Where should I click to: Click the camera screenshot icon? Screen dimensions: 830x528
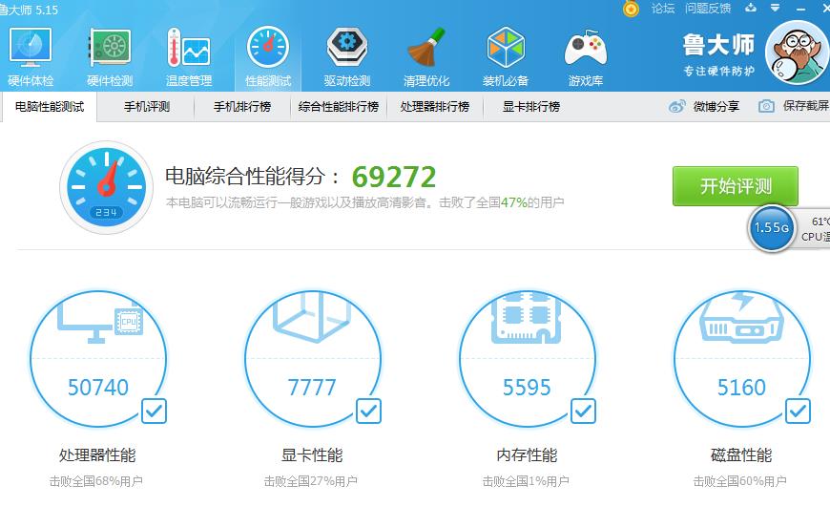(x=766, y=106)
